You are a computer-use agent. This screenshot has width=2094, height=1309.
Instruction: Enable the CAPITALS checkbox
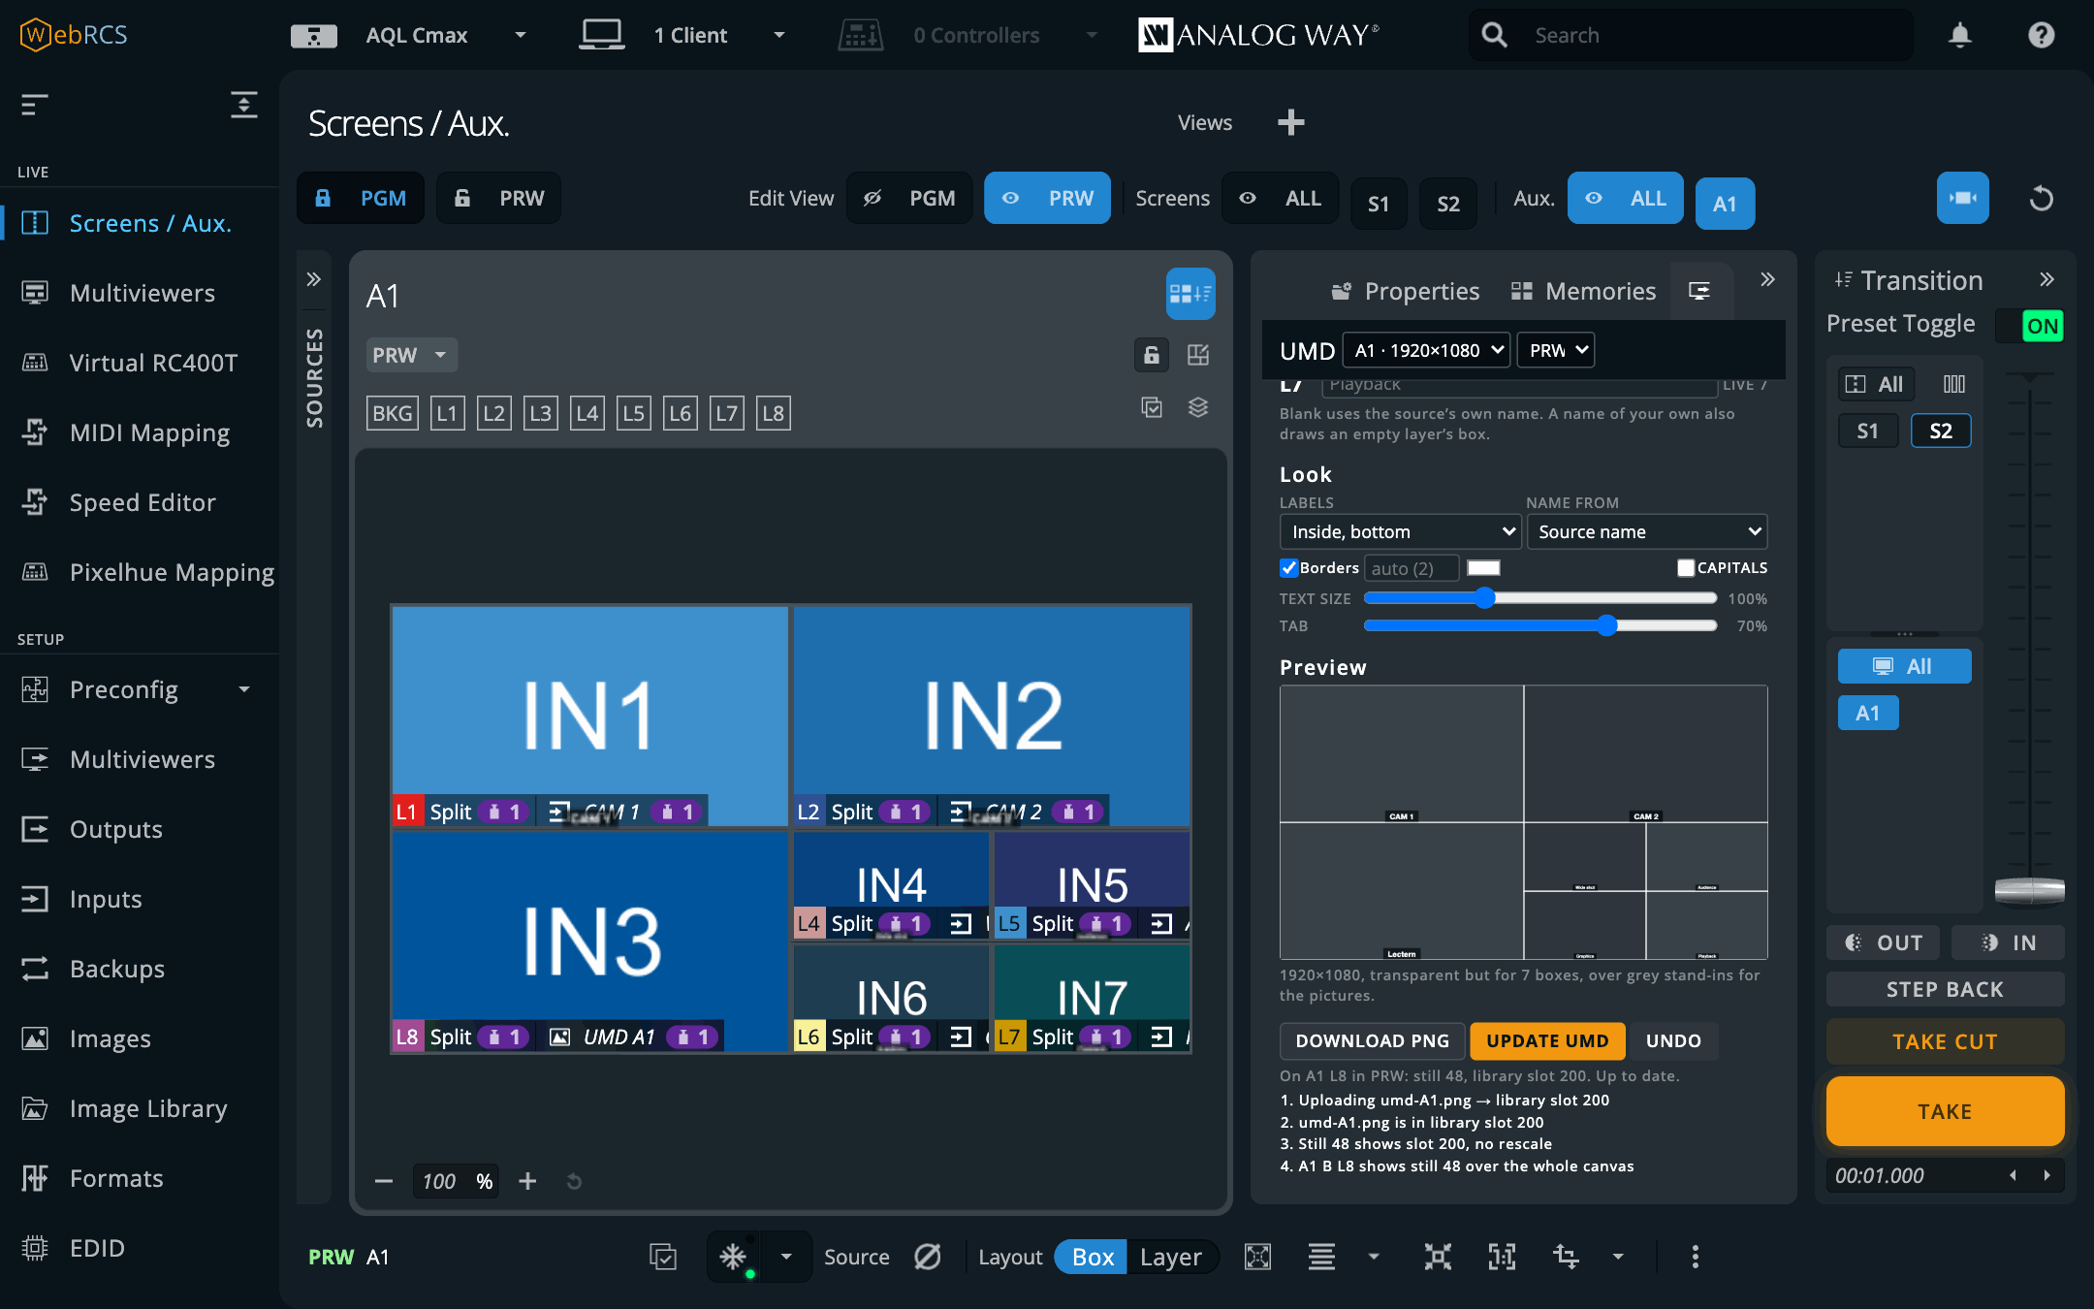[1686, 568]
